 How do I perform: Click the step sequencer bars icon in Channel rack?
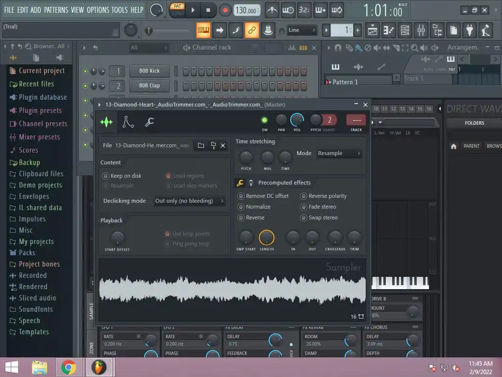pos(303,48)
